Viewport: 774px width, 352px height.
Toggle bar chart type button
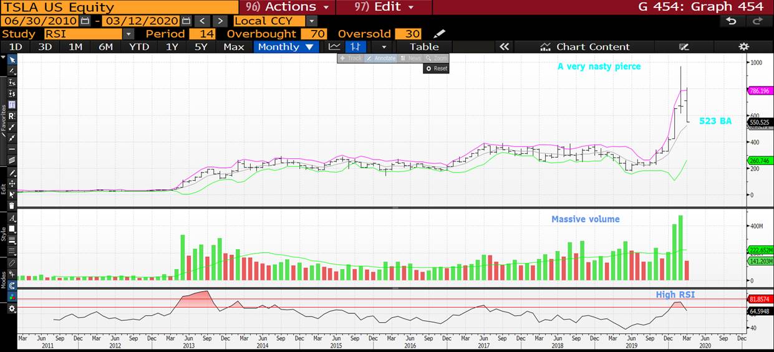355,47
